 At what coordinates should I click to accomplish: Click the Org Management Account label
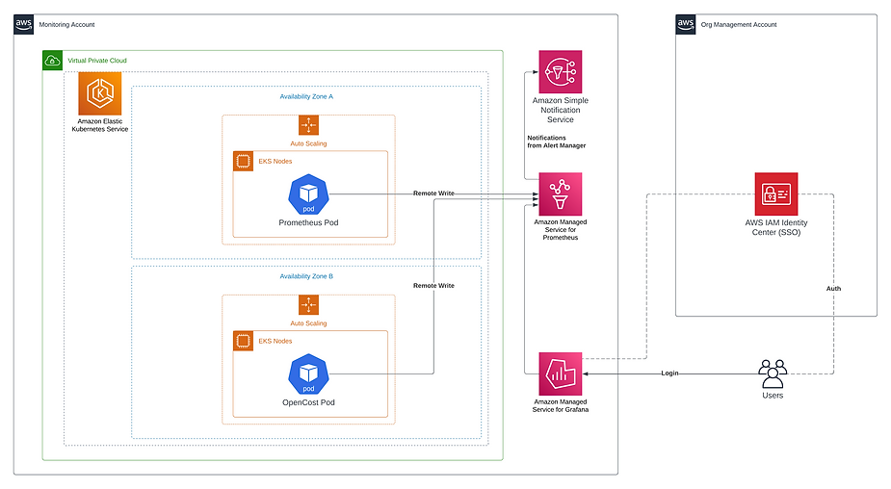coord(739,24)
